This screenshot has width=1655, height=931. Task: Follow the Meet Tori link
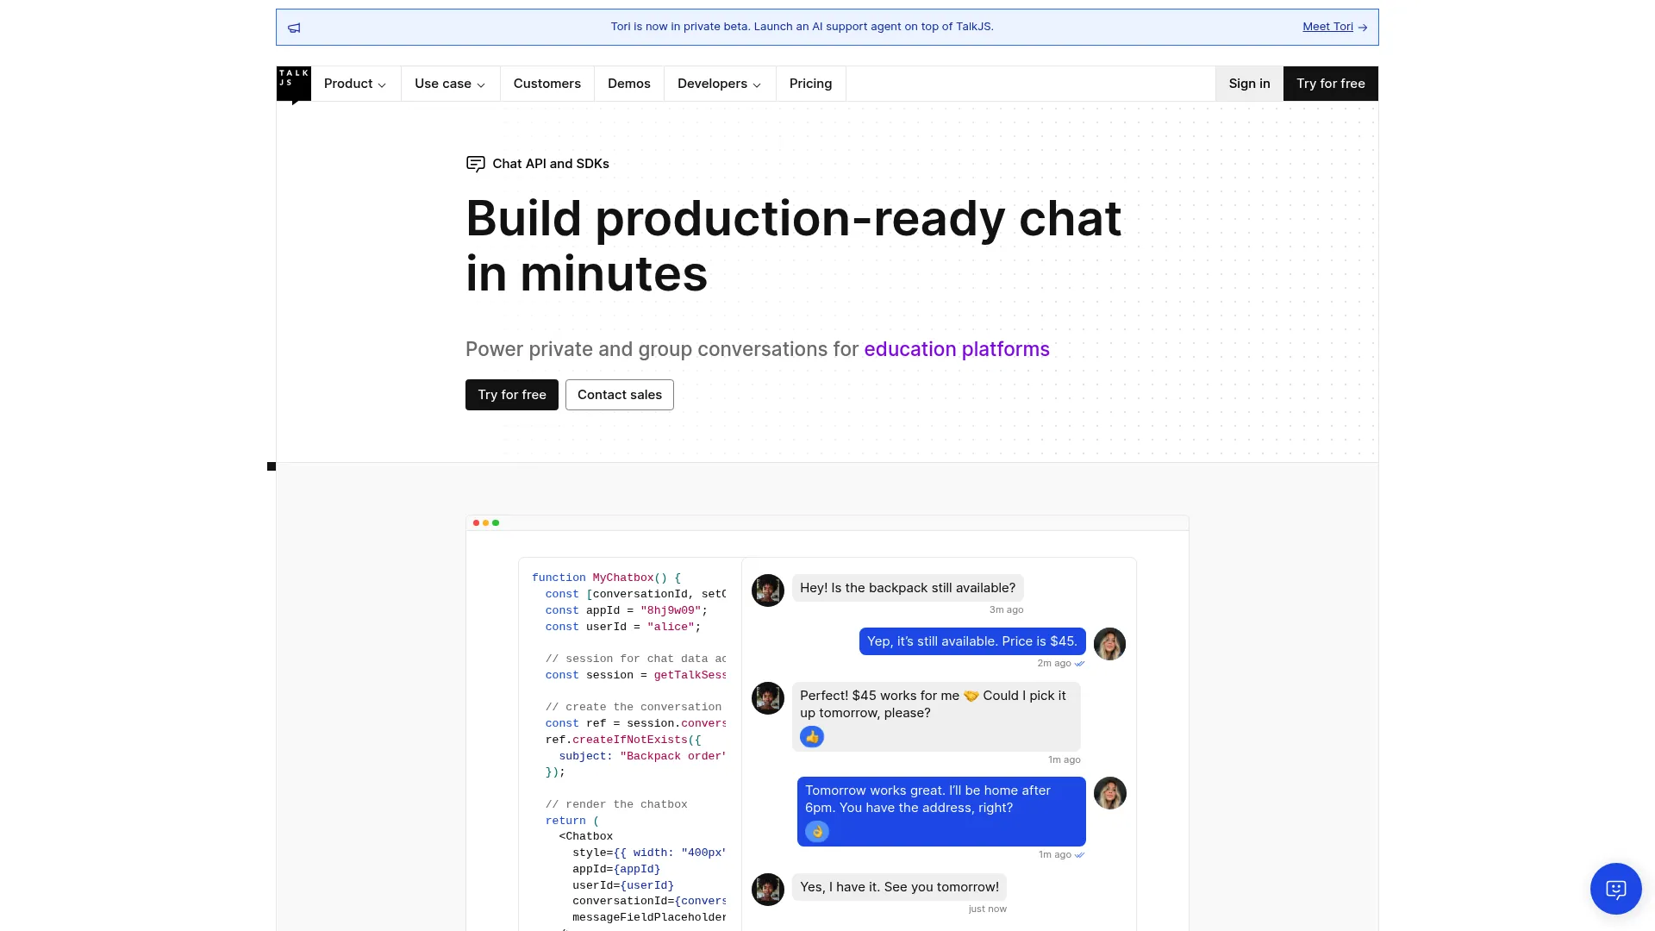click(x=1334, y=27)
